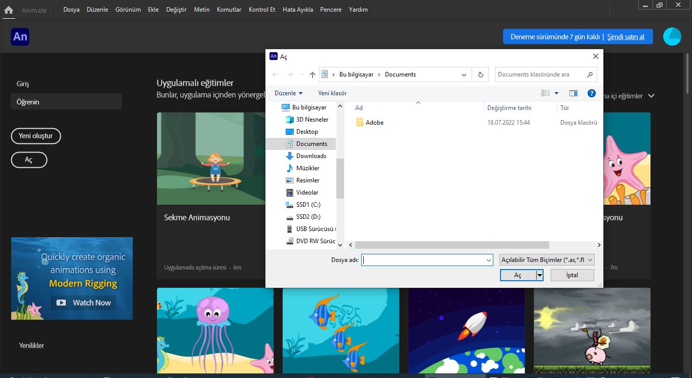Open the Dosya adı combo dropdown
Viewport: 692px width, 378px height.
coord(489,260)
